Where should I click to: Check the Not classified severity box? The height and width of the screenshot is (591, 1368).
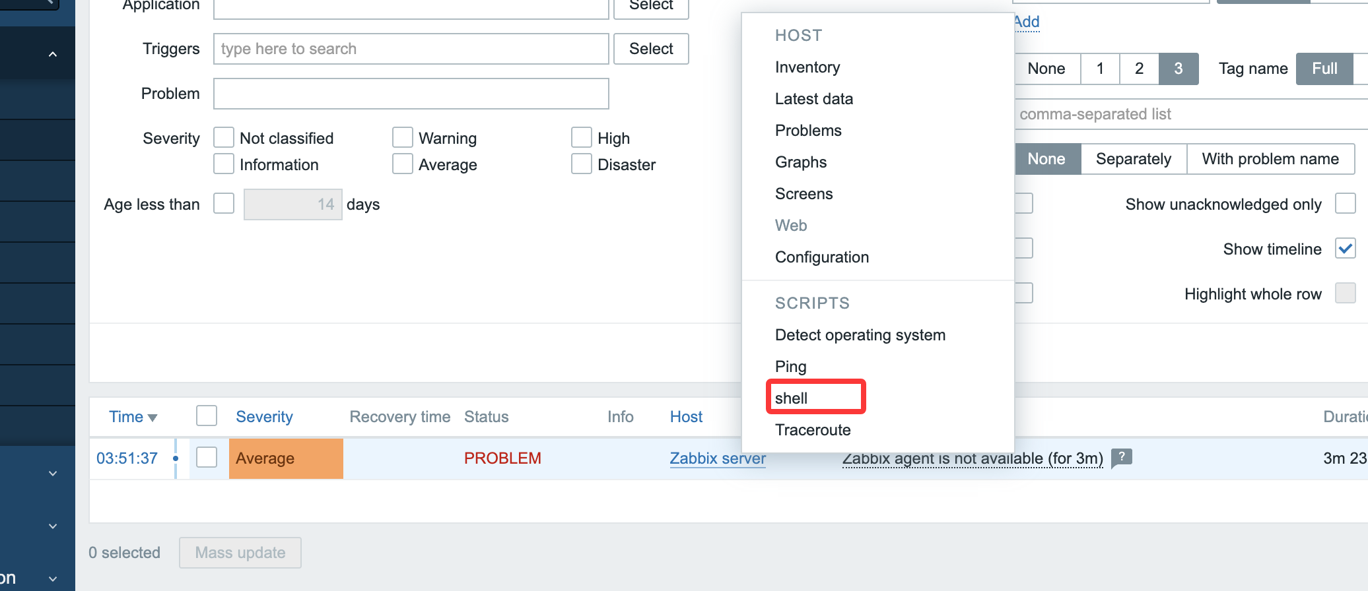pyautogui.click(x=224, y=138)
